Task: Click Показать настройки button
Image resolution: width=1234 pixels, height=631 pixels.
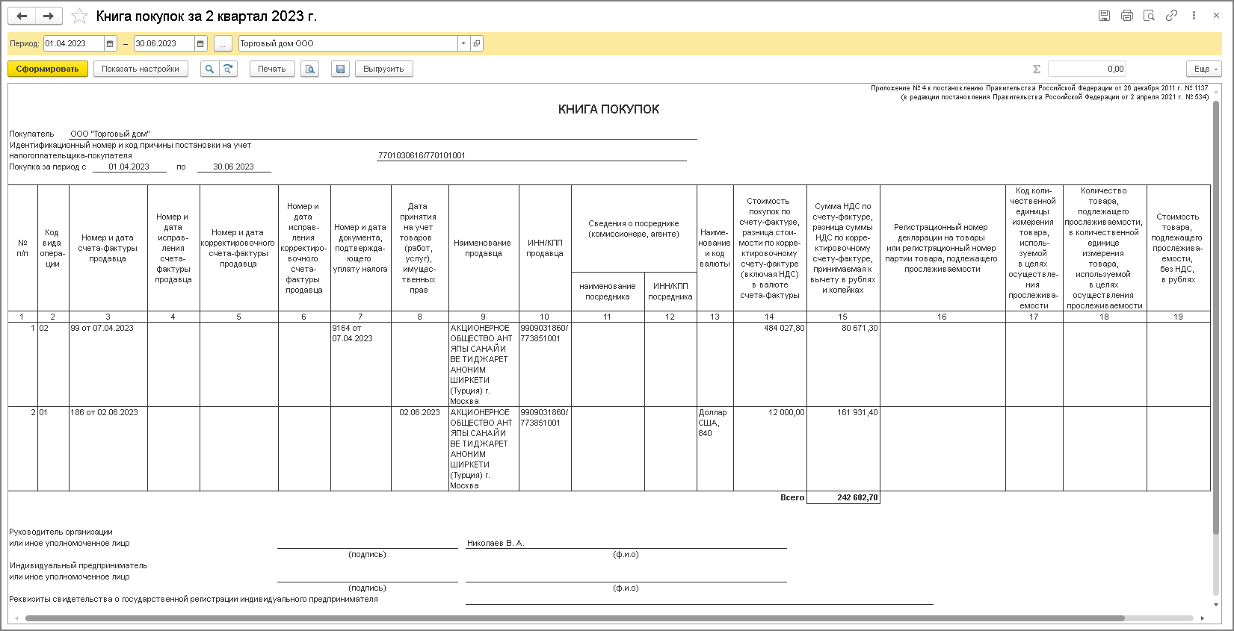Action: 141,69
